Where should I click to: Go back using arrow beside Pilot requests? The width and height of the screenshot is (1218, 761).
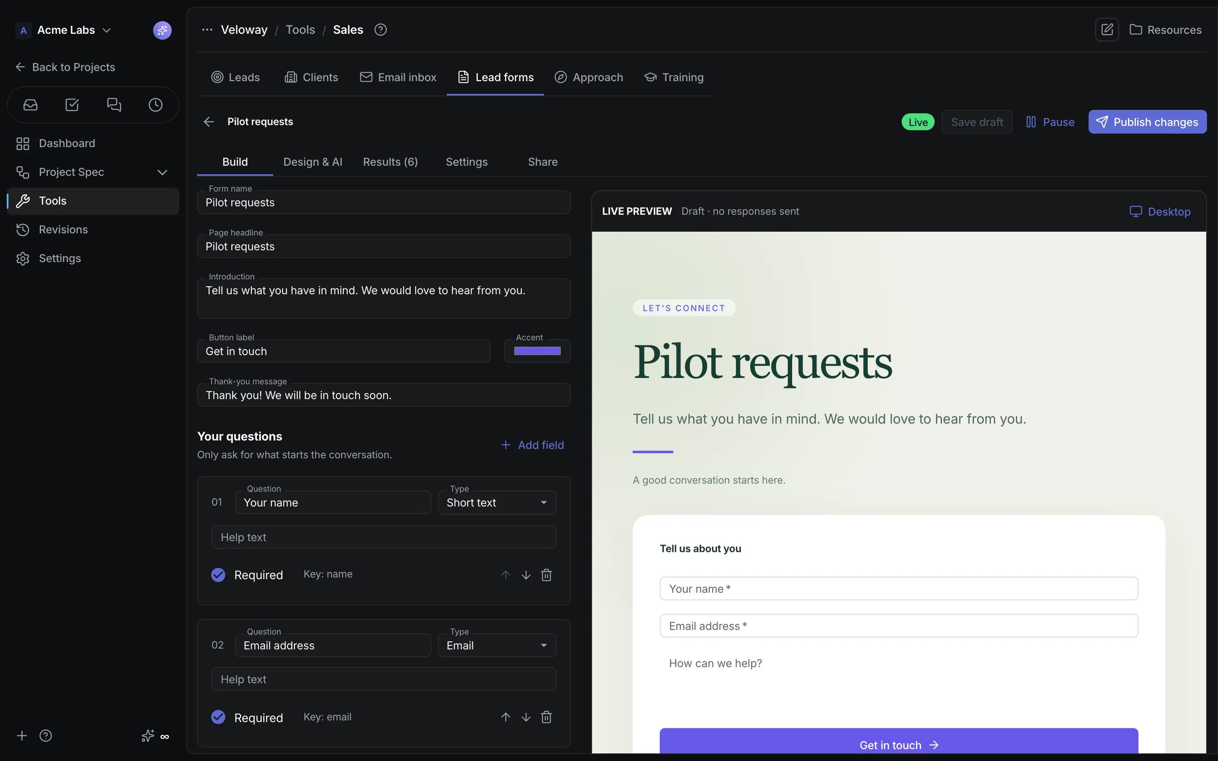pyautogui.click(x=209, y=122)
